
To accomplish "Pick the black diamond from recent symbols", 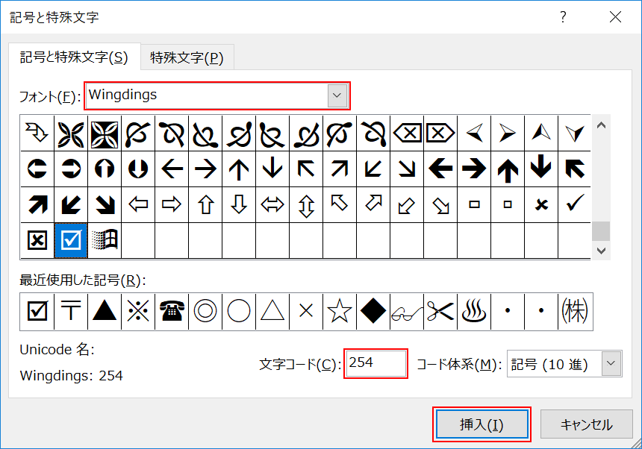I will click(373, 312).
